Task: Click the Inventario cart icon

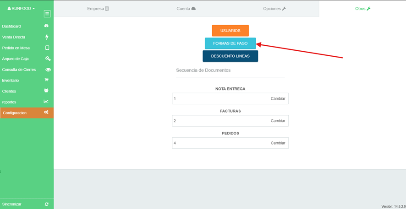Action: click(47, 80)
